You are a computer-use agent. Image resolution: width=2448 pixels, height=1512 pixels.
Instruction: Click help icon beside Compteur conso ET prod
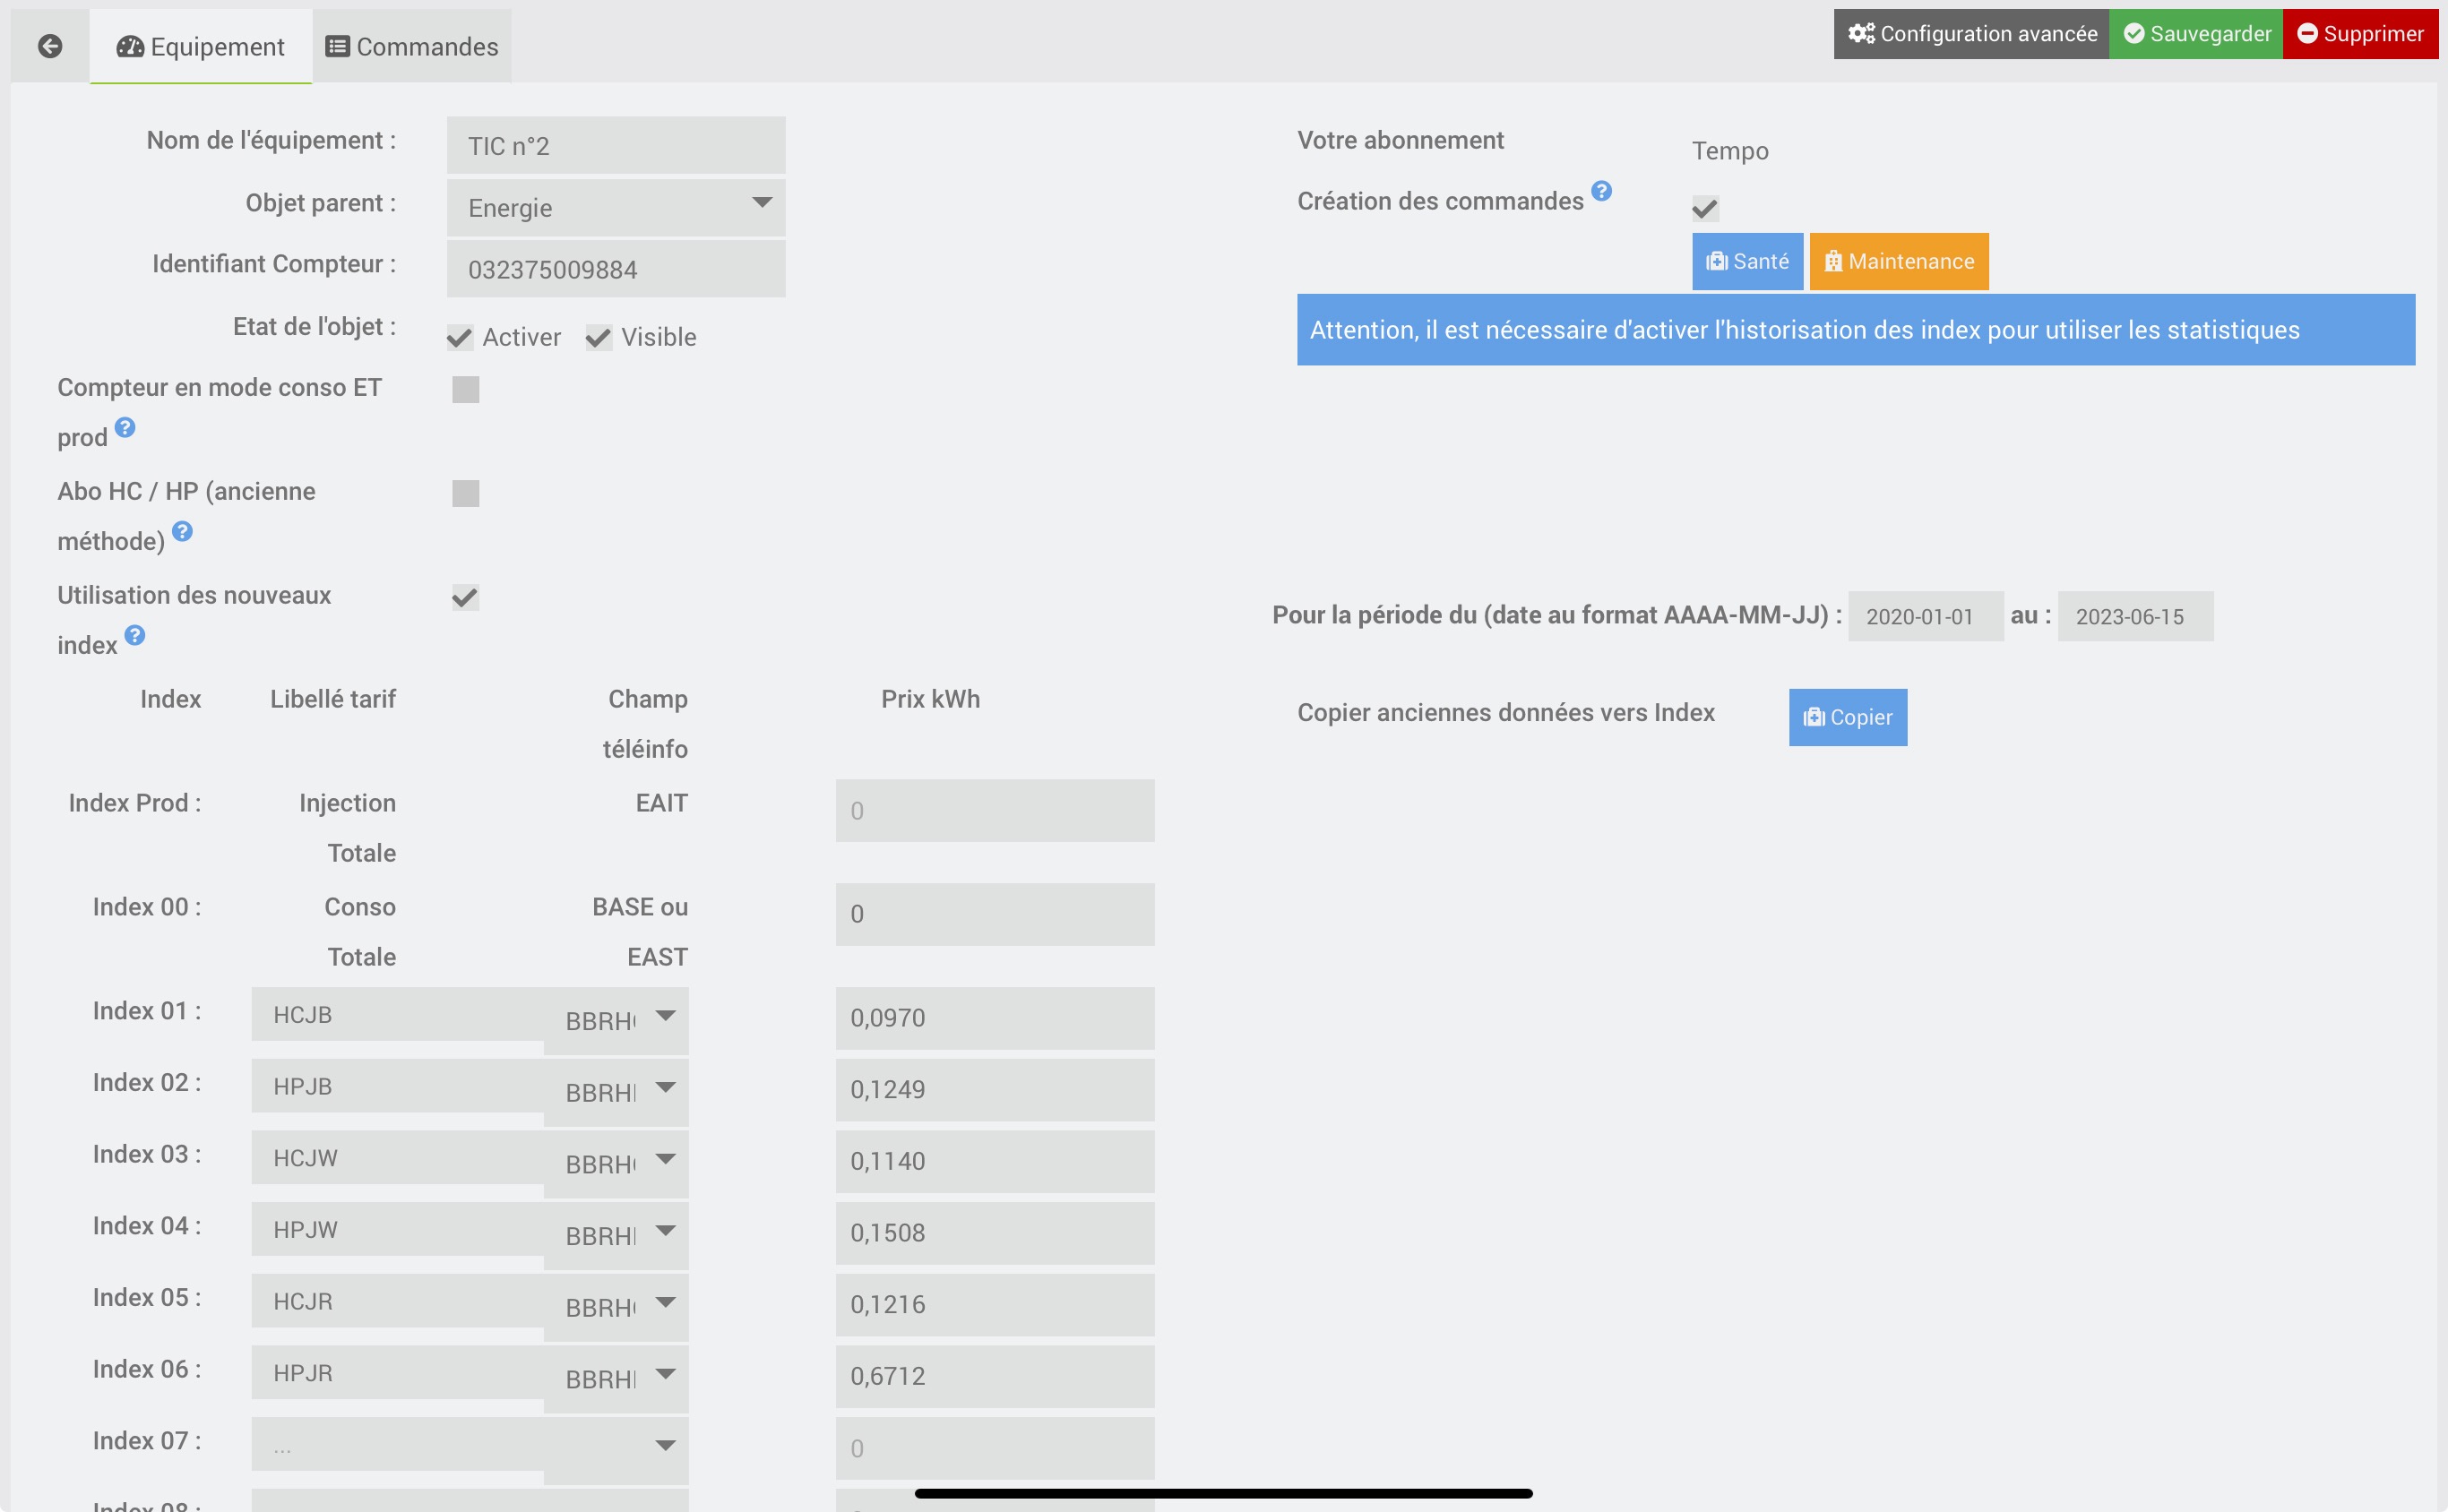point(125,427)
